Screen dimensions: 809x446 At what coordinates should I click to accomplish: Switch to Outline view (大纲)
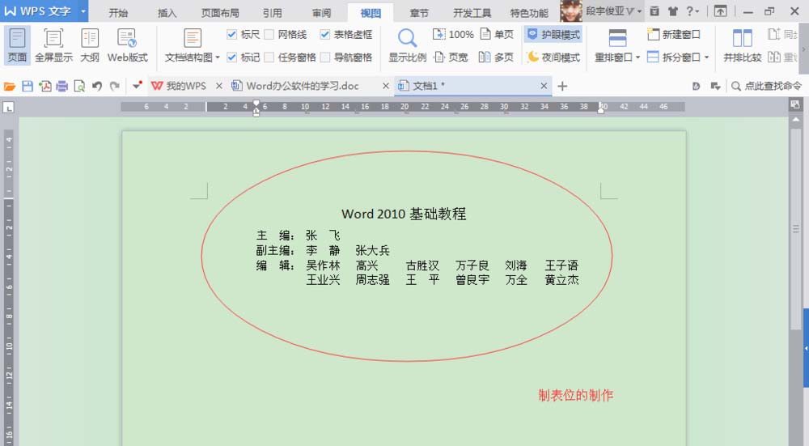coord(90,45)
